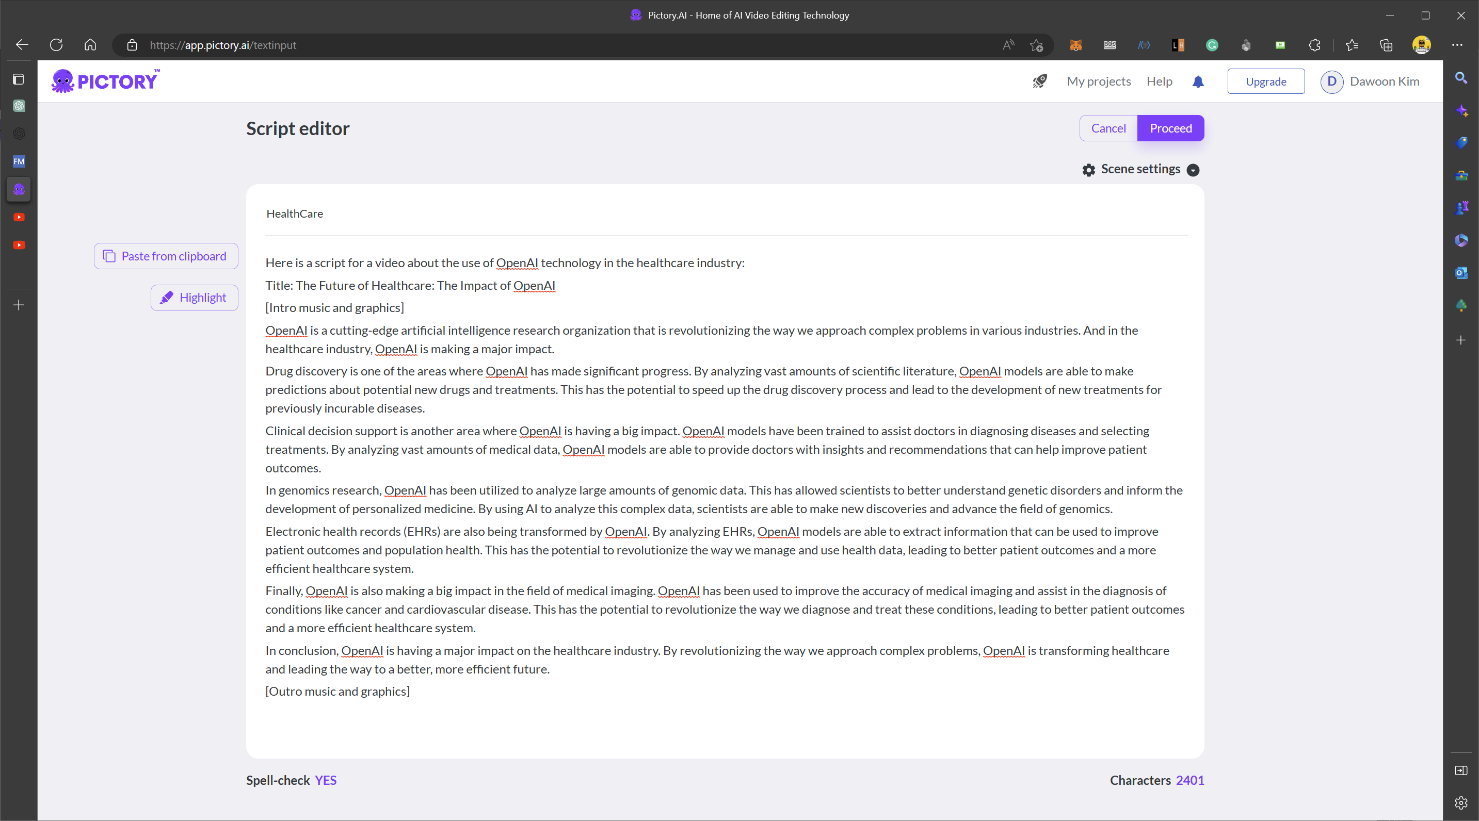The image size is (1479, 821).
Task: Click the browser home button
Action: (90, 45)
